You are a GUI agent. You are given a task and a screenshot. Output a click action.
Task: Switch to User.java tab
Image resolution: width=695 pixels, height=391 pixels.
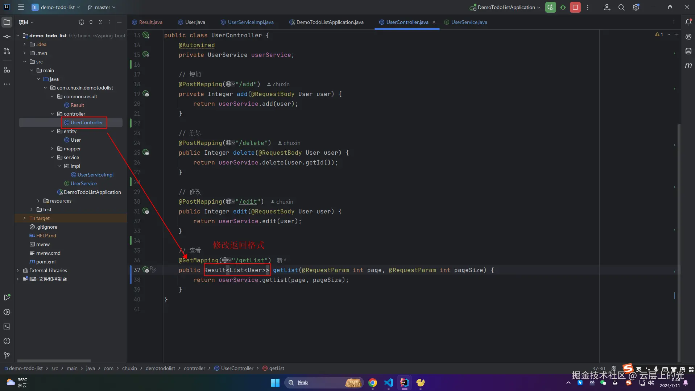point(192,22)
